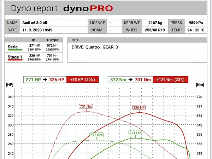Click the red '326 HP' summary text

pyautogui.click(x=57, y=79)
